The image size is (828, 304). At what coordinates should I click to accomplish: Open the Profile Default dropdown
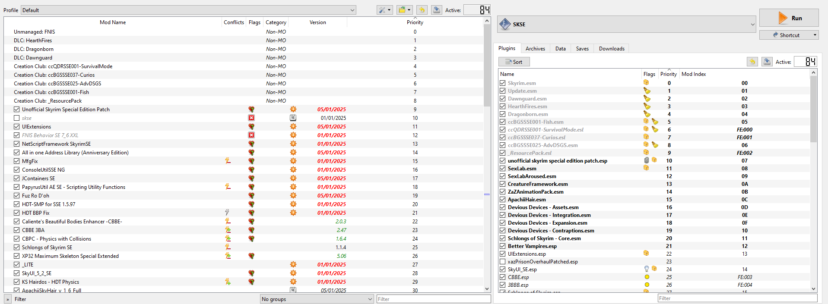pyautogui.click(x=188, y=10)
